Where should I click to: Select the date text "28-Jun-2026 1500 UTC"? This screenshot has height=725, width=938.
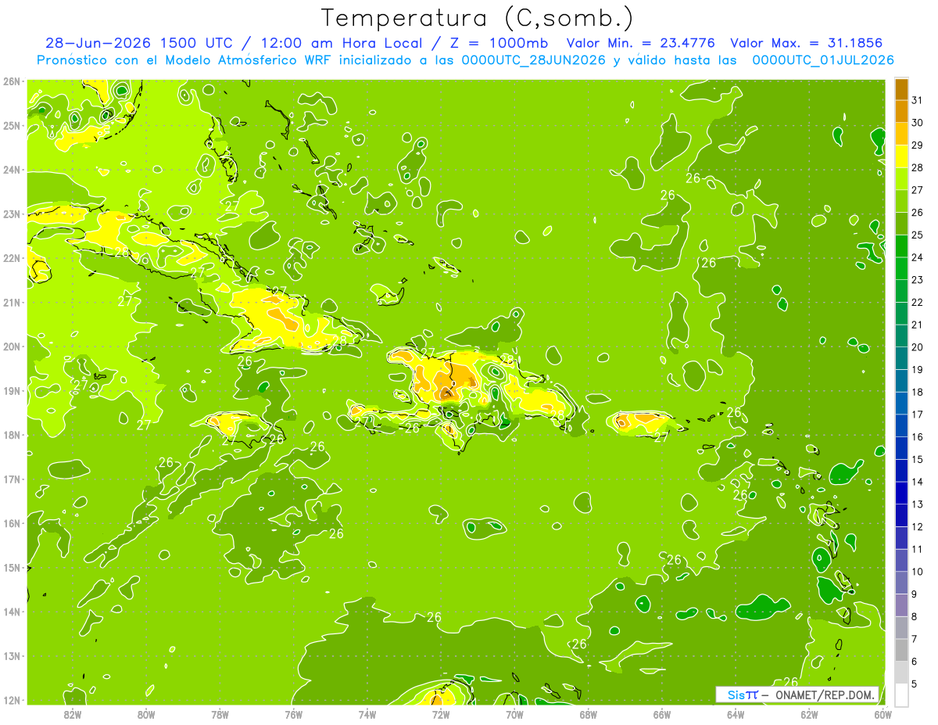(138, 43)
